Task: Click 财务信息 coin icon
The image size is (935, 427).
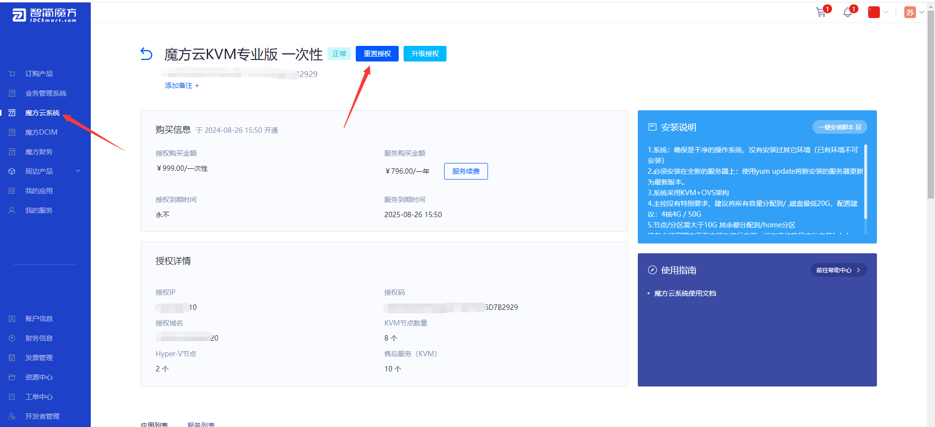Action: pyautogui.click(x=12, y=338)
